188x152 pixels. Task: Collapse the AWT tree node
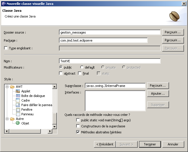pos(7,87)
